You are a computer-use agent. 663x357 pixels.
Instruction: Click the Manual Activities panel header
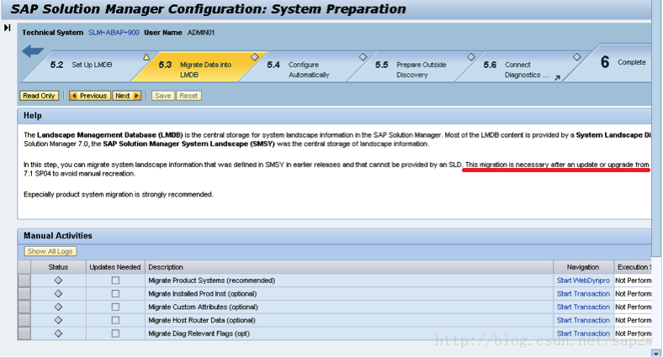tap(334, 236)
